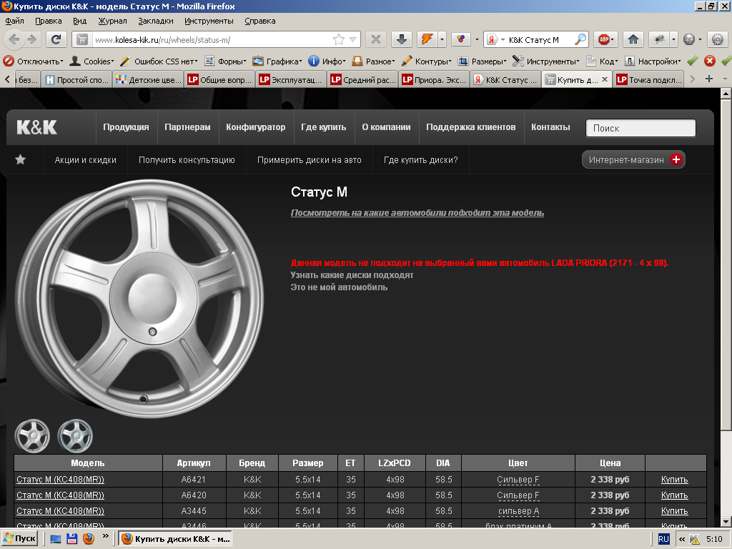Click Это не мой автомобиль link
The height and width of the screenshot is (549, 732).
(339, 287)
